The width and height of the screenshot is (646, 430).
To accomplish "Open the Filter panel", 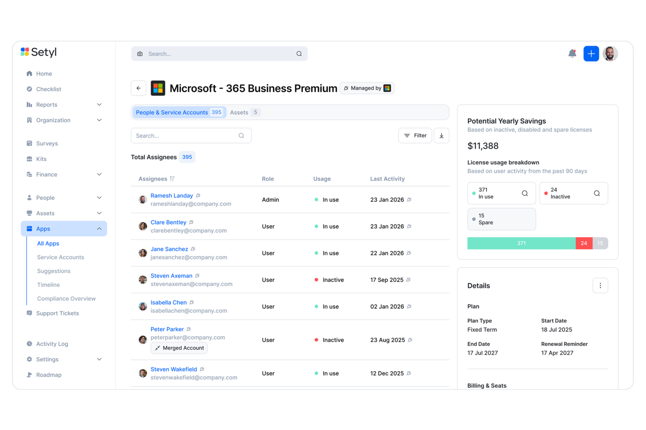I will (x=415, y=135).
